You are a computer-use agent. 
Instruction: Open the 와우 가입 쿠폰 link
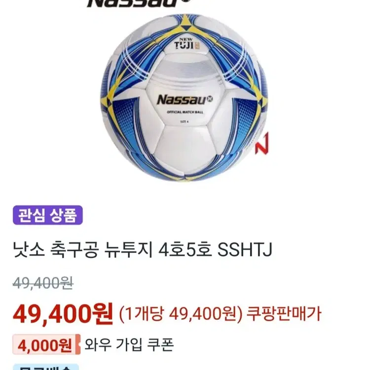[x=129, y=344]
